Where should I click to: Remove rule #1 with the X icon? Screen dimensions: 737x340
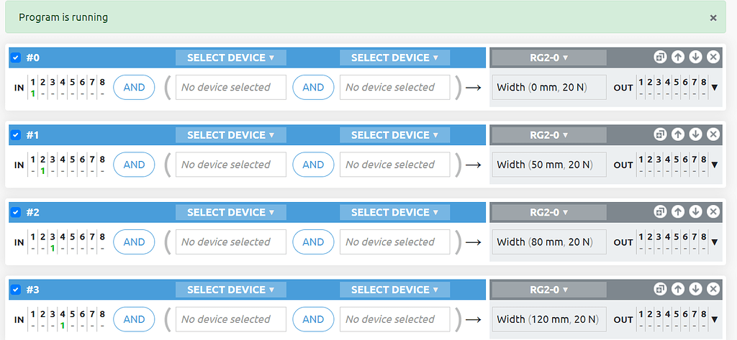(x=713, y=134)
